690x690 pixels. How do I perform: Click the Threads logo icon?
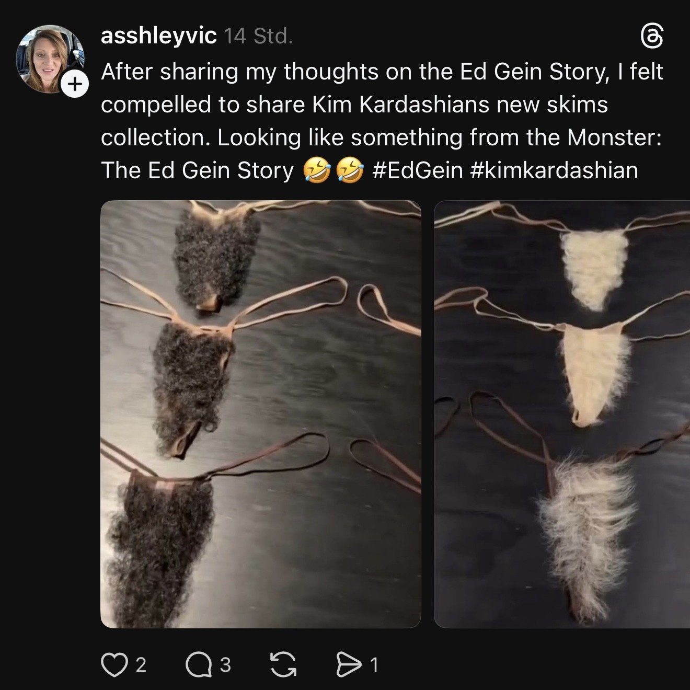point(652,37)
